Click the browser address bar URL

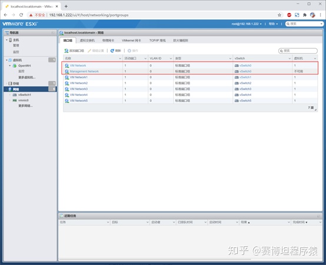tap(89, 15)
